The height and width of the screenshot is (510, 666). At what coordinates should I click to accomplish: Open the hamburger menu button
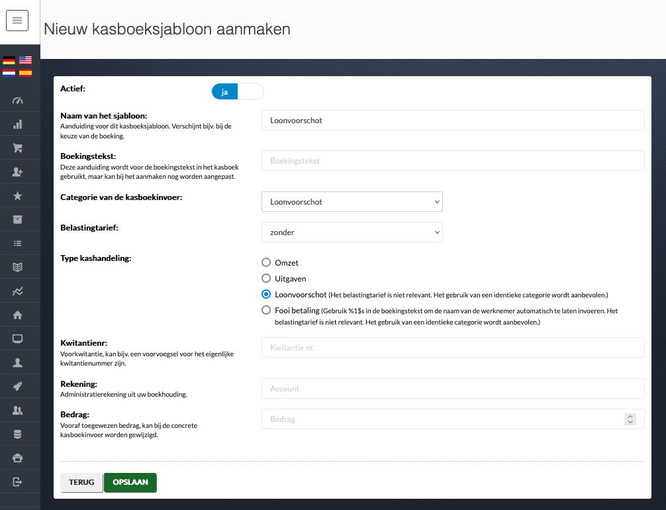[x=17, y=21]
